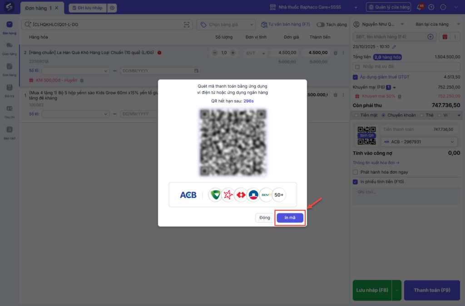Screen dimensions: 465x306
Task: Open the Đổi trả sidebar icon
Action: 10,91
